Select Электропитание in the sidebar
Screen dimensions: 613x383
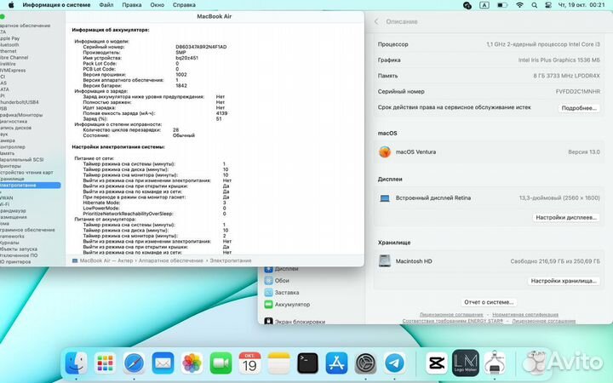pos(30,186)
